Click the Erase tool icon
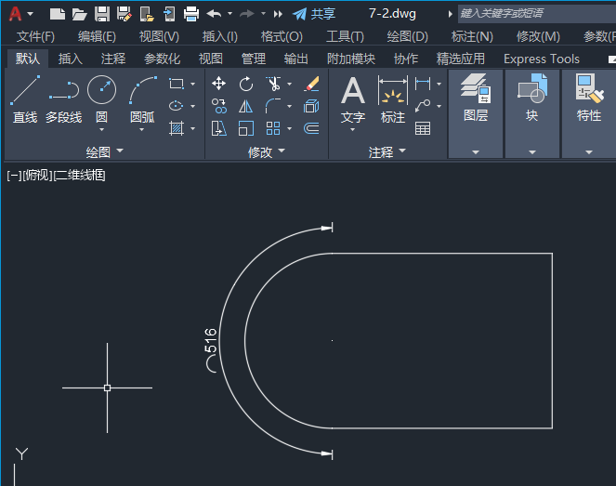 click(x=311, y=84)
